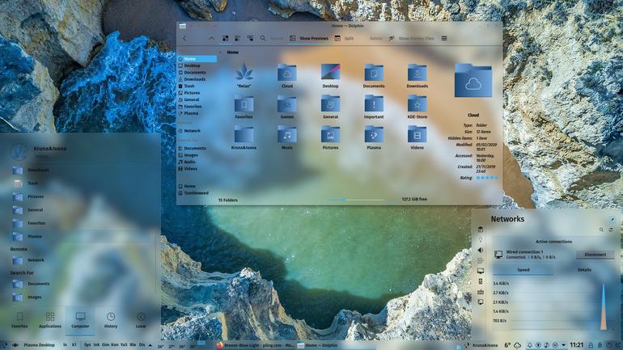This screenshot has height=350, width=623.
Task: Switch Dolphin to icons view mode
Action: tap(225, 38)
